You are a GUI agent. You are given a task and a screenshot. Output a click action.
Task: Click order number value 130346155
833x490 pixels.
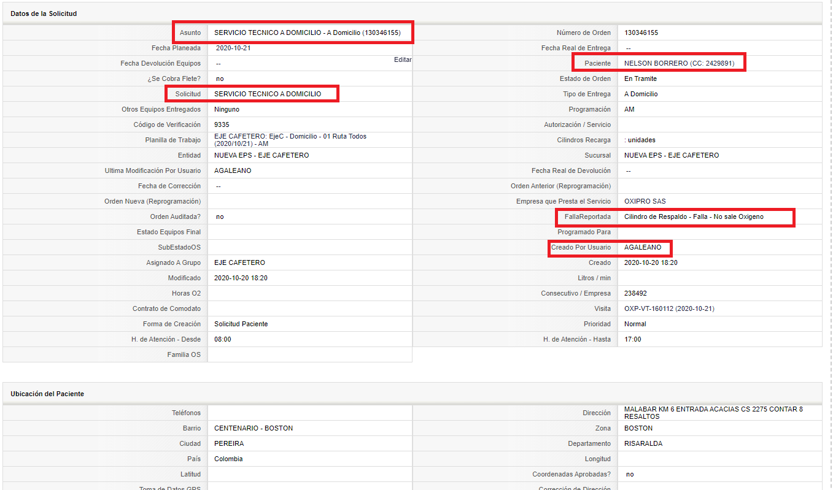641,33
